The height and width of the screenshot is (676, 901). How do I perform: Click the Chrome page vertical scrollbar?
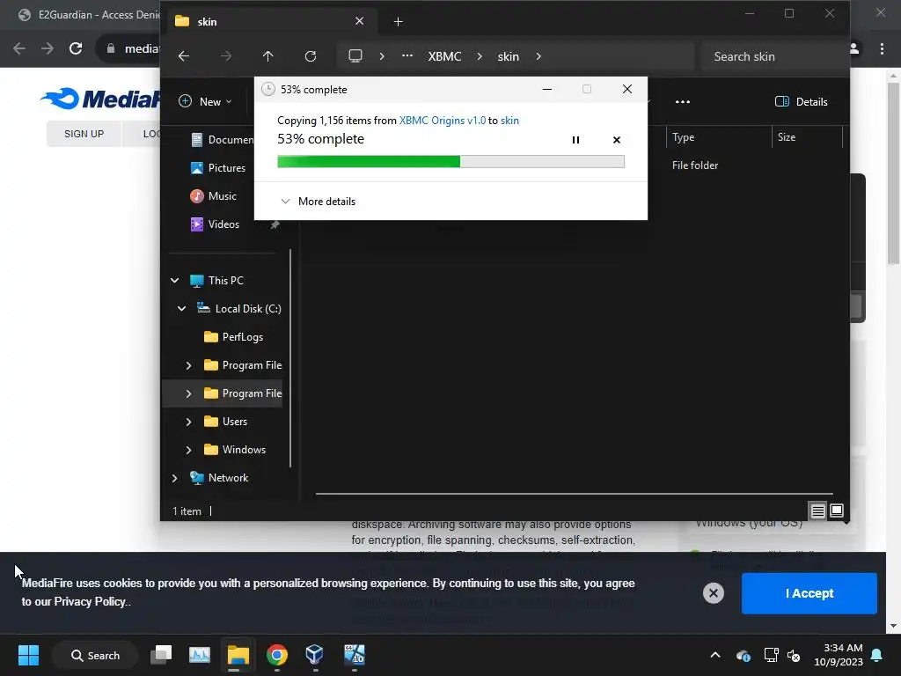click(x=893, y=175)
